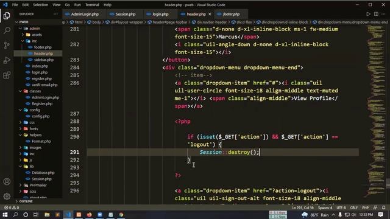Click the body breadcrumb item
The width and height of the screenshot is (390, 219).
point(96,22)
